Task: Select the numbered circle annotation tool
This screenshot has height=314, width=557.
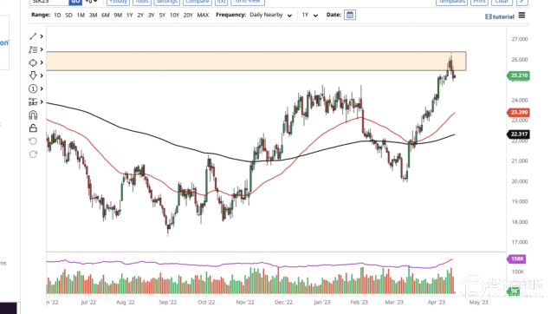Action: pos(33,88)
